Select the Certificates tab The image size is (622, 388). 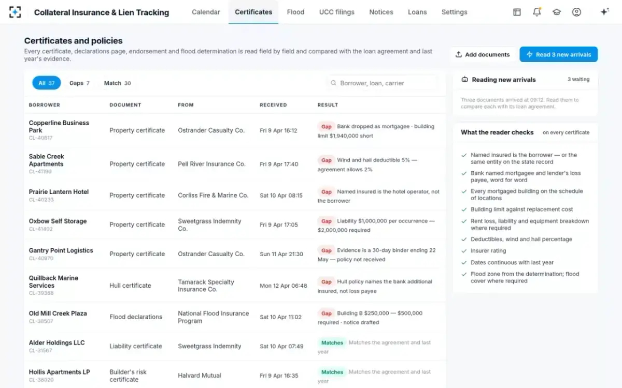pyautogui.click(x=253, y=12)
